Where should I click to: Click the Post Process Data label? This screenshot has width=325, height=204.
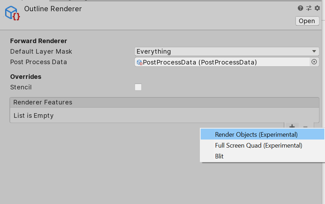coord(39,62)
